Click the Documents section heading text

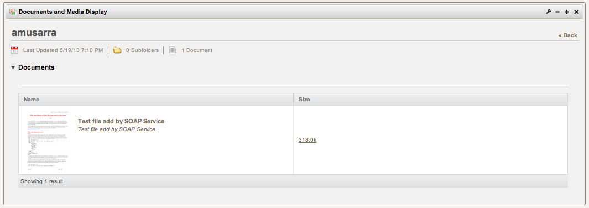tap(37, 67)
